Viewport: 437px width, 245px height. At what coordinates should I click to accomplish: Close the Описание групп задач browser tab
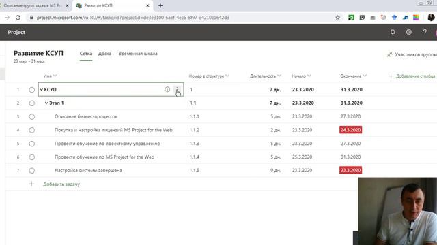[x=67, y=6]
